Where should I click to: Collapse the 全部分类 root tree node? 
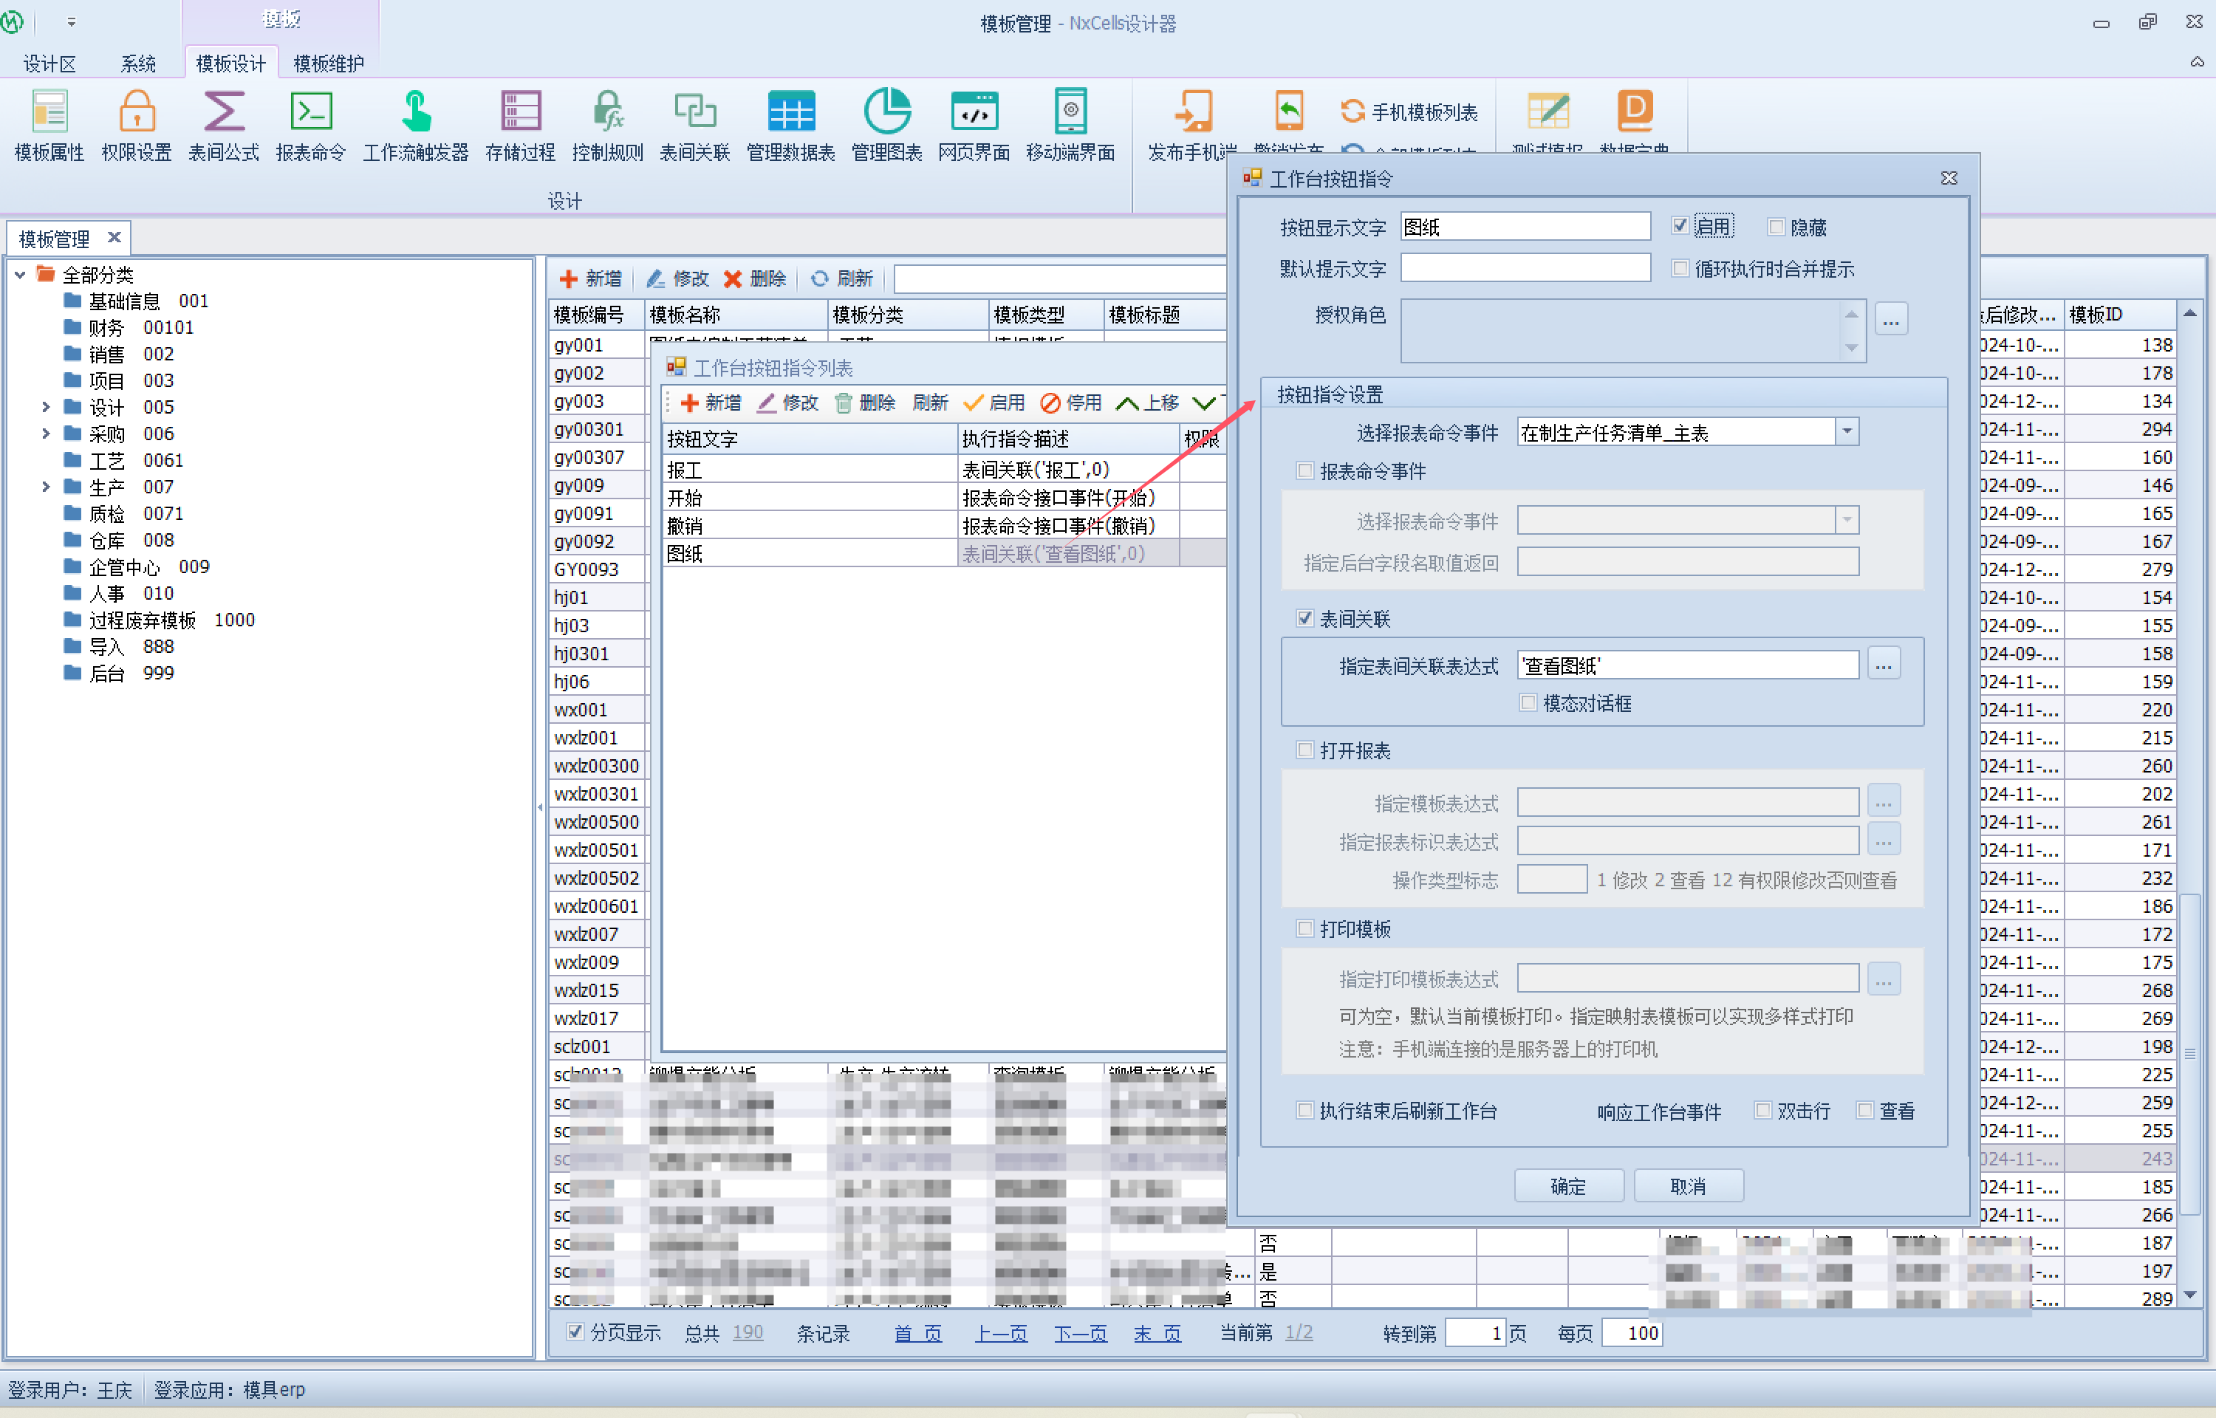19,275
